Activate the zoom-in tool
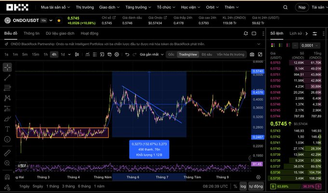 point(7,163)
